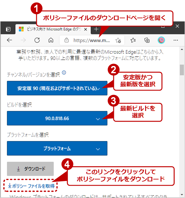Click the ポリシー ファイルを取得 link
Viewport: 185px width, 198px height.
31,186
